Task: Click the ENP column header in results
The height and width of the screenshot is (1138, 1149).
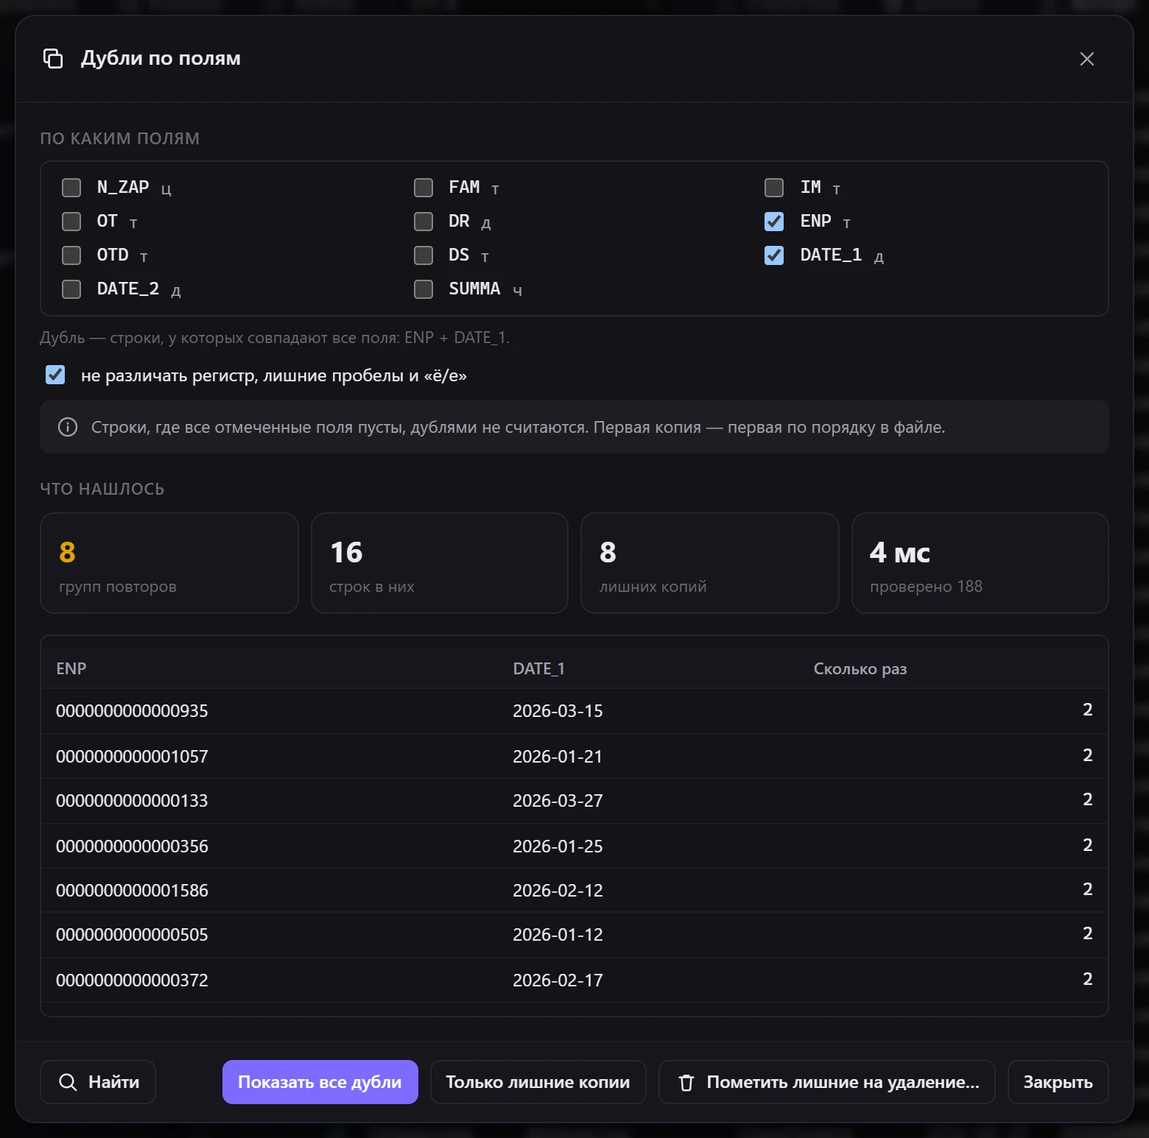Action: (x=71, y=669)
